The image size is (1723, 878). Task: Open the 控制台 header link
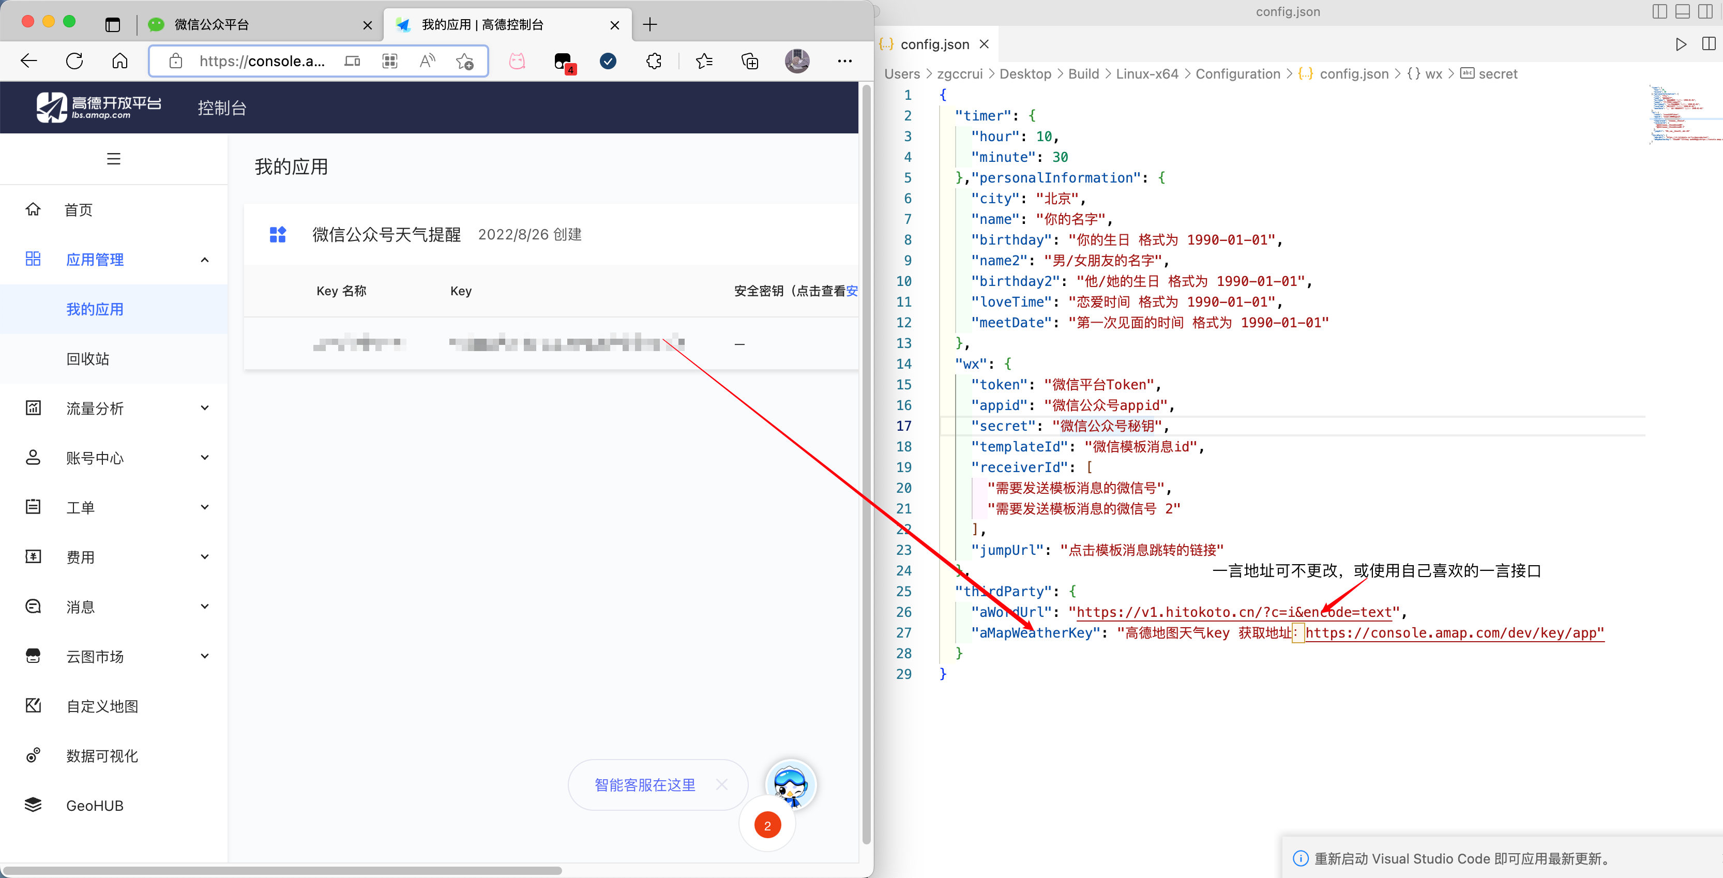(x=222, y=108)
